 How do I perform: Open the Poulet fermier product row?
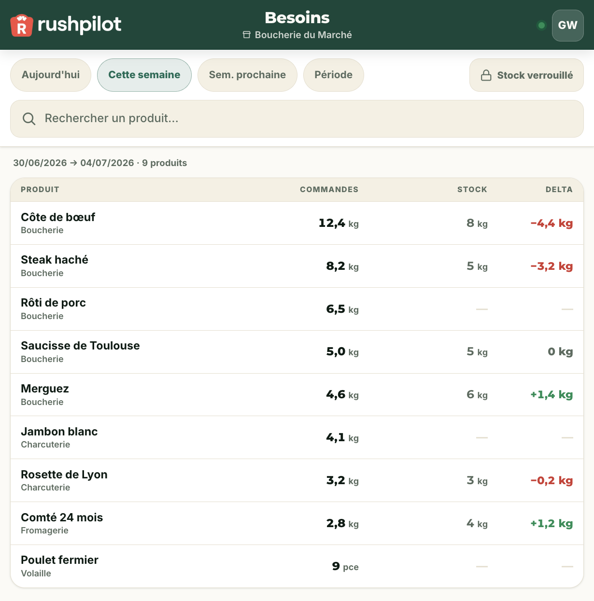(x=297, y=566)
